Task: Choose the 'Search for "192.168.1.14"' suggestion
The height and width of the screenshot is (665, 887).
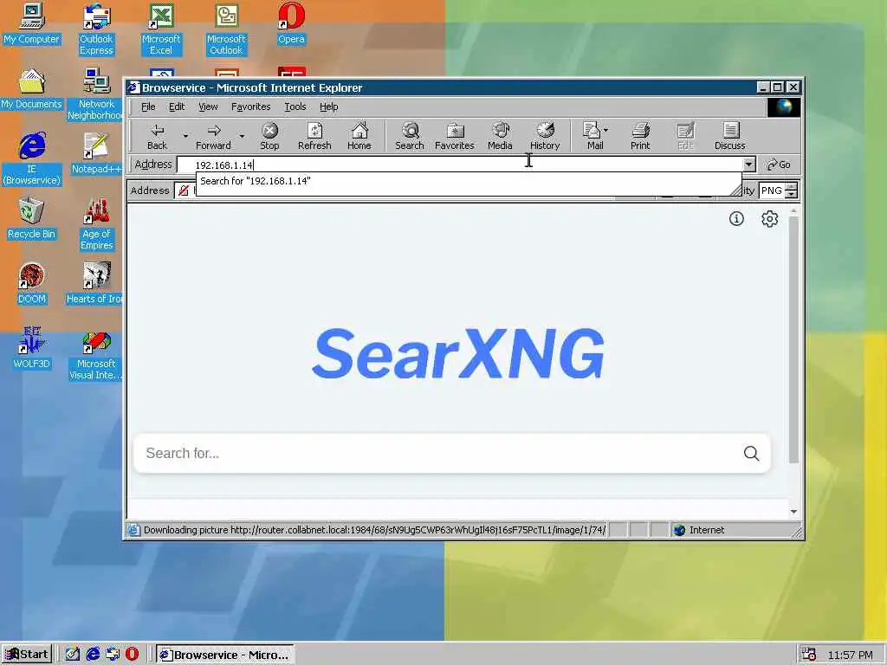Action: tap(469, 181)
